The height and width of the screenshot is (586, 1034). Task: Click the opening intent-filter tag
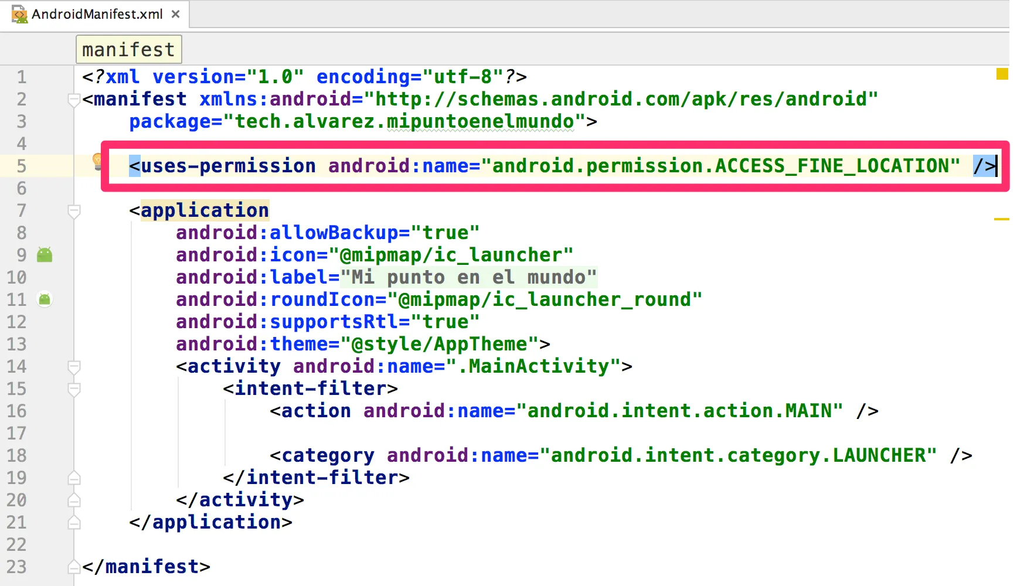point(310,389)
